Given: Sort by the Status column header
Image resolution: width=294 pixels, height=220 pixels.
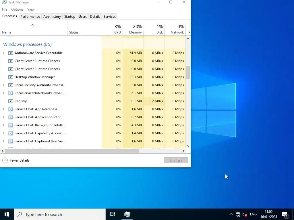Looking at the screenshot, I should coord(85,30).
